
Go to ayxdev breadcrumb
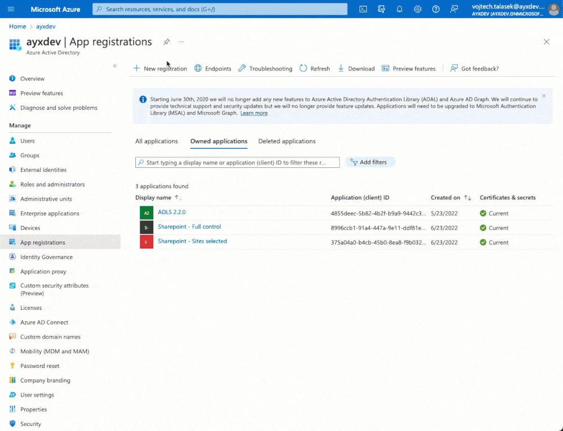coord(46,26)
